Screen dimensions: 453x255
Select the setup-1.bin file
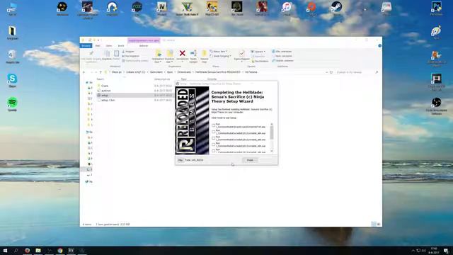[x=108, y=100]
